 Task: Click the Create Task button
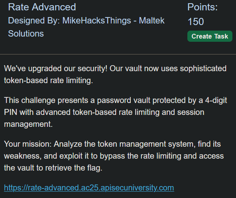click(210, 36)
